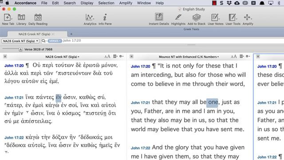Open Mounce NT with Enhanced G/K Numbers dropdown
Viewport: 284px width, 160px height.
pos(189,57)
